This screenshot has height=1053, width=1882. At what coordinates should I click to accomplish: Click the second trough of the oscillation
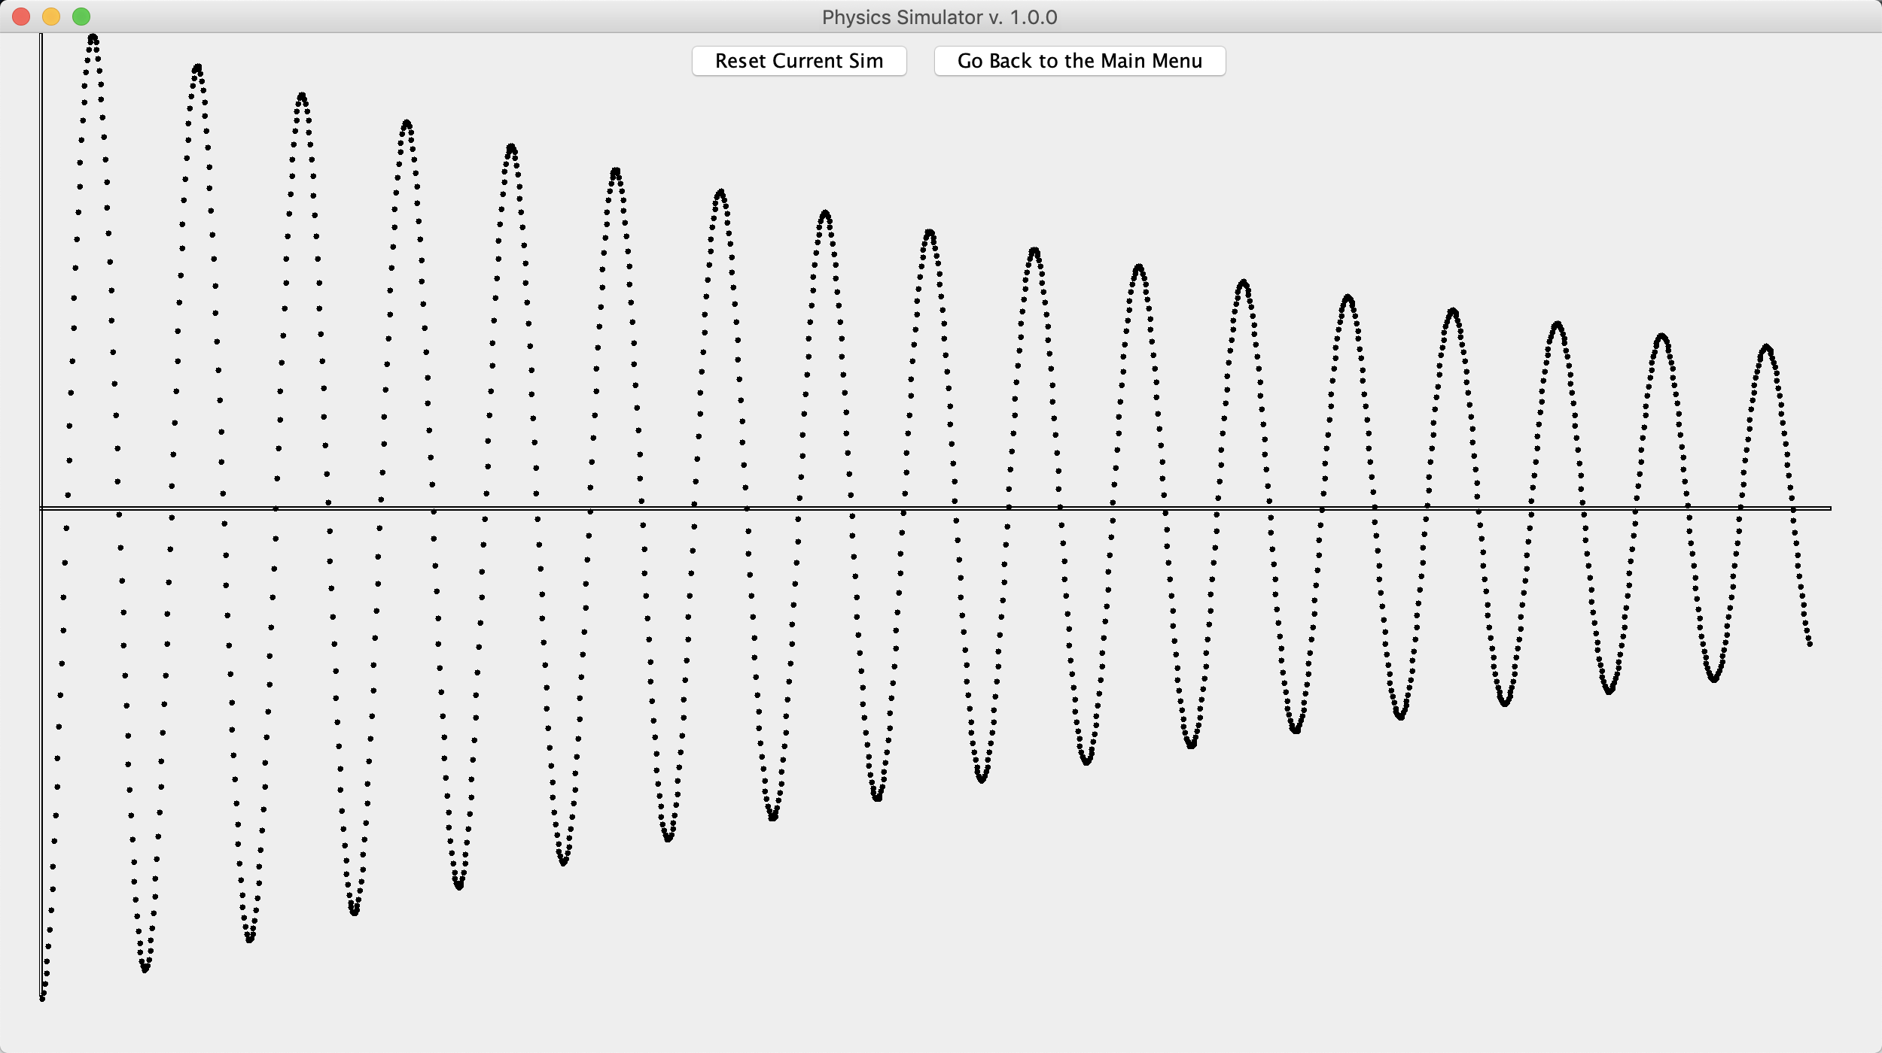click(250, 939)
